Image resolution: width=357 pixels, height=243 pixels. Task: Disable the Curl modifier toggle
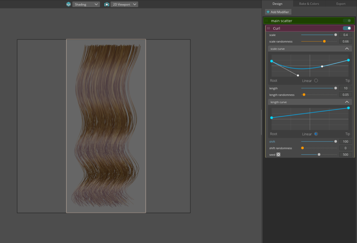(x=347, y=28)
